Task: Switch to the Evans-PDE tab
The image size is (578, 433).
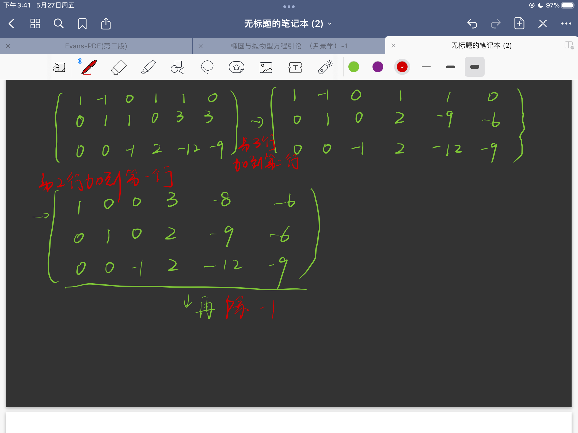Action: pos(96,46)
